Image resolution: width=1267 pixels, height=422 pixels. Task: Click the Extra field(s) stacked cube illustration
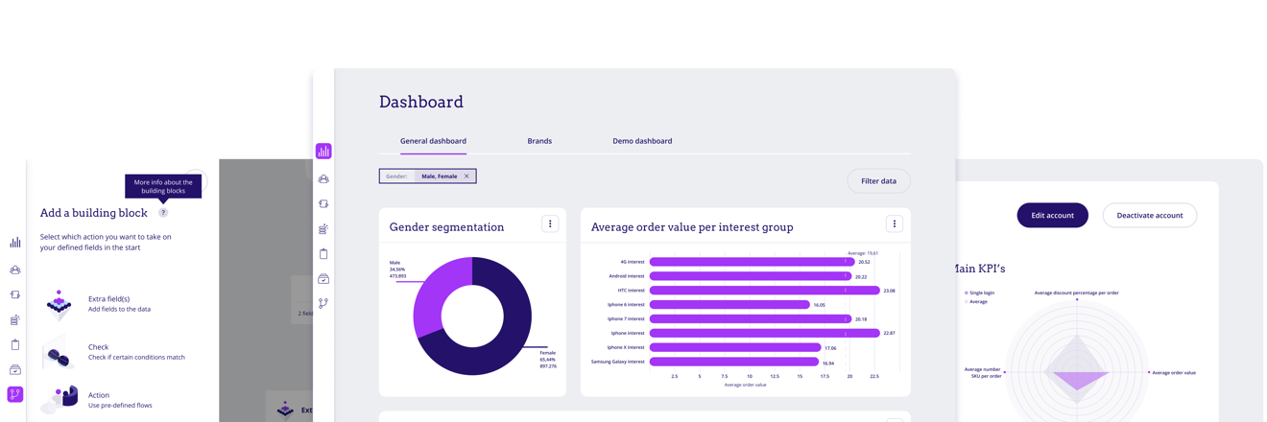point(60,304)
